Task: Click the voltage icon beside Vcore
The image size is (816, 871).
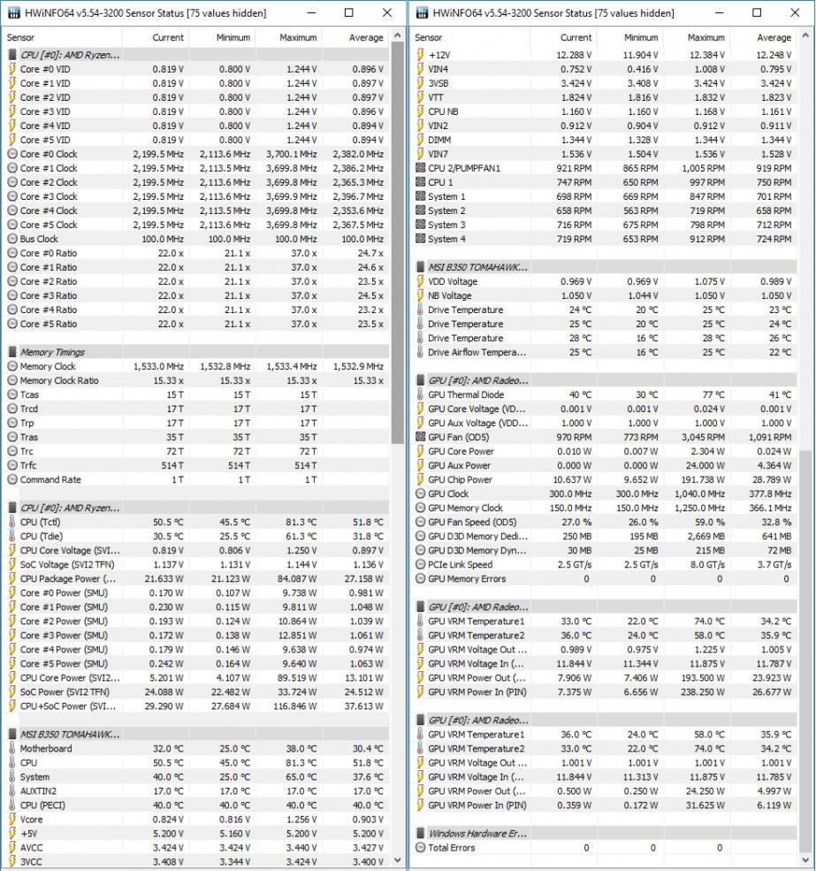Action: click(12, 820)
